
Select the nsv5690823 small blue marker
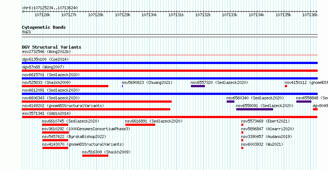(x=122, y=86)
